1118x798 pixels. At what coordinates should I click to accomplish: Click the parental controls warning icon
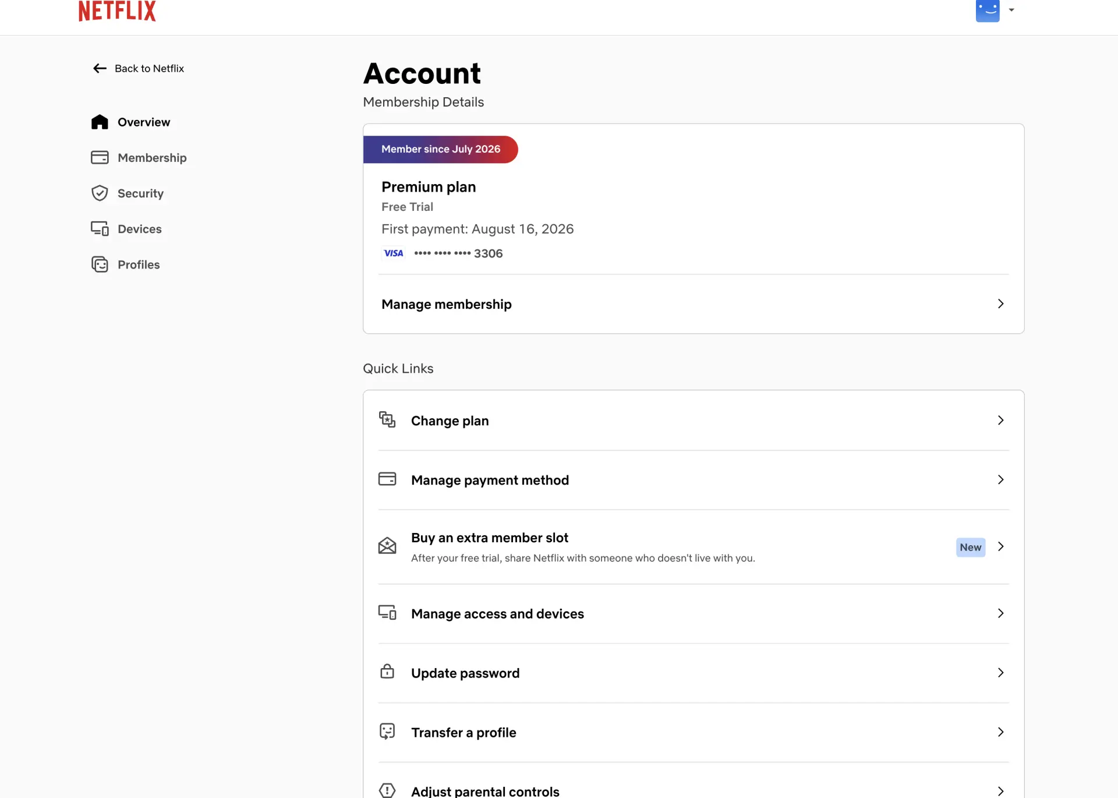click(x=387, y=790)
